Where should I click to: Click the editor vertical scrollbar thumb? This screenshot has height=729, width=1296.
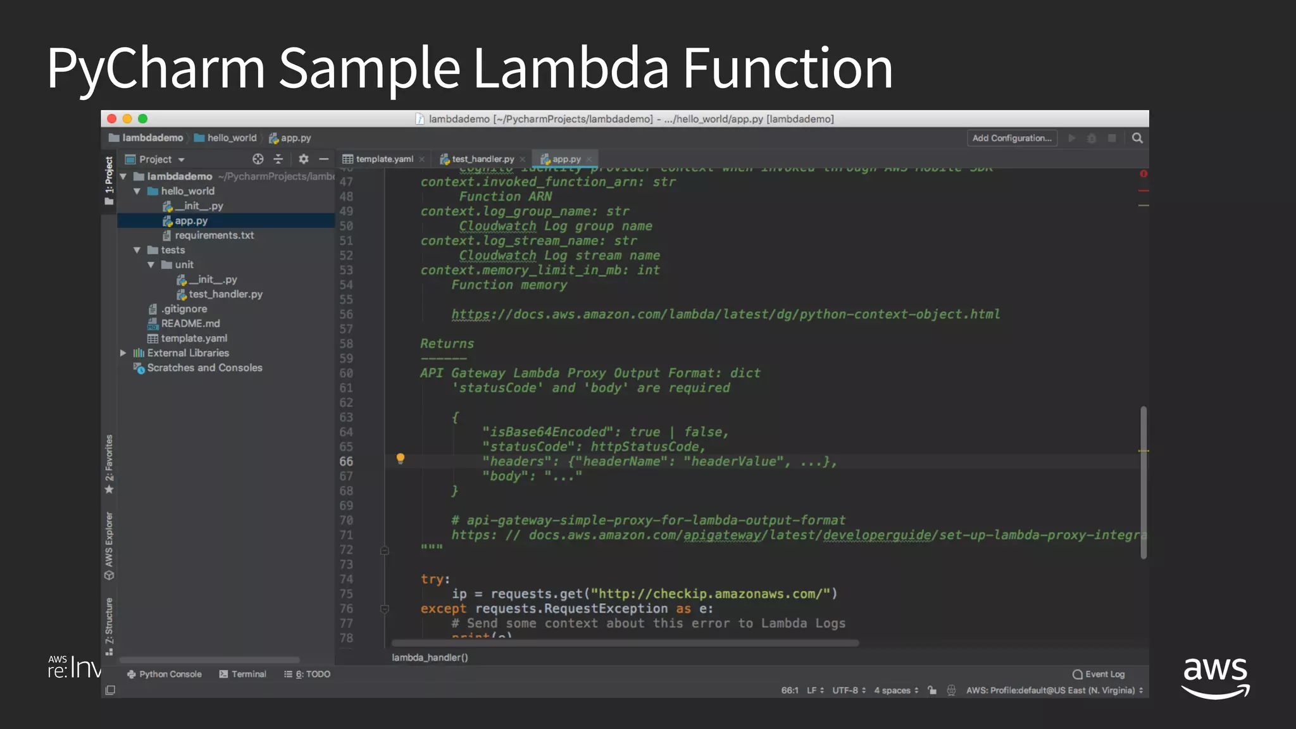[x=1143, y=482]
